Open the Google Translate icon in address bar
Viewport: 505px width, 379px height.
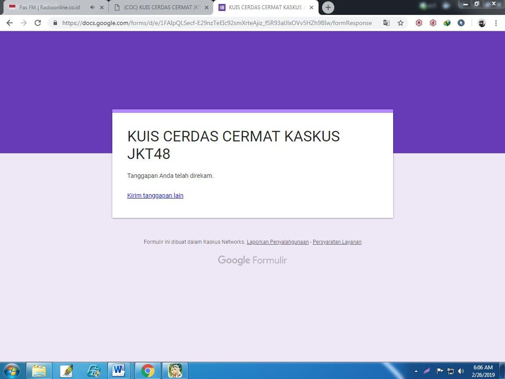[387, 23]
